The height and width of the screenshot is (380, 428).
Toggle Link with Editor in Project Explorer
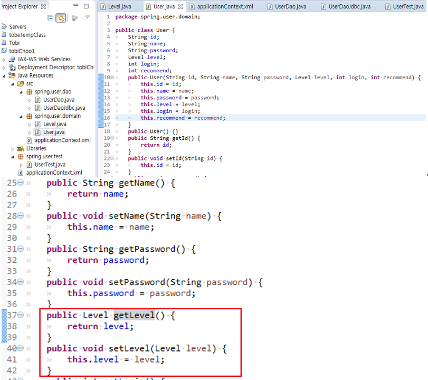click(61, 18)
